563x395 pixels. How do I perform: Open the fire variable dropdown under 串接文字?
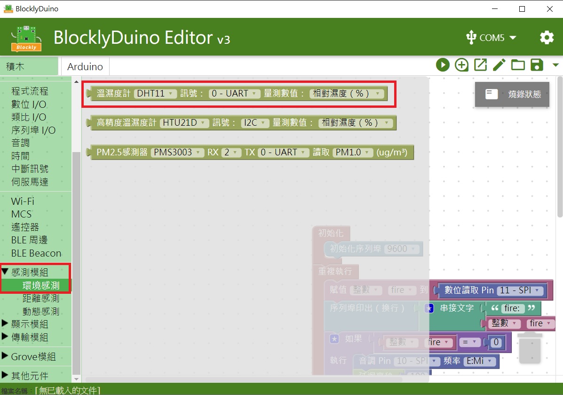pyautogui.click(x=540, y=323)
